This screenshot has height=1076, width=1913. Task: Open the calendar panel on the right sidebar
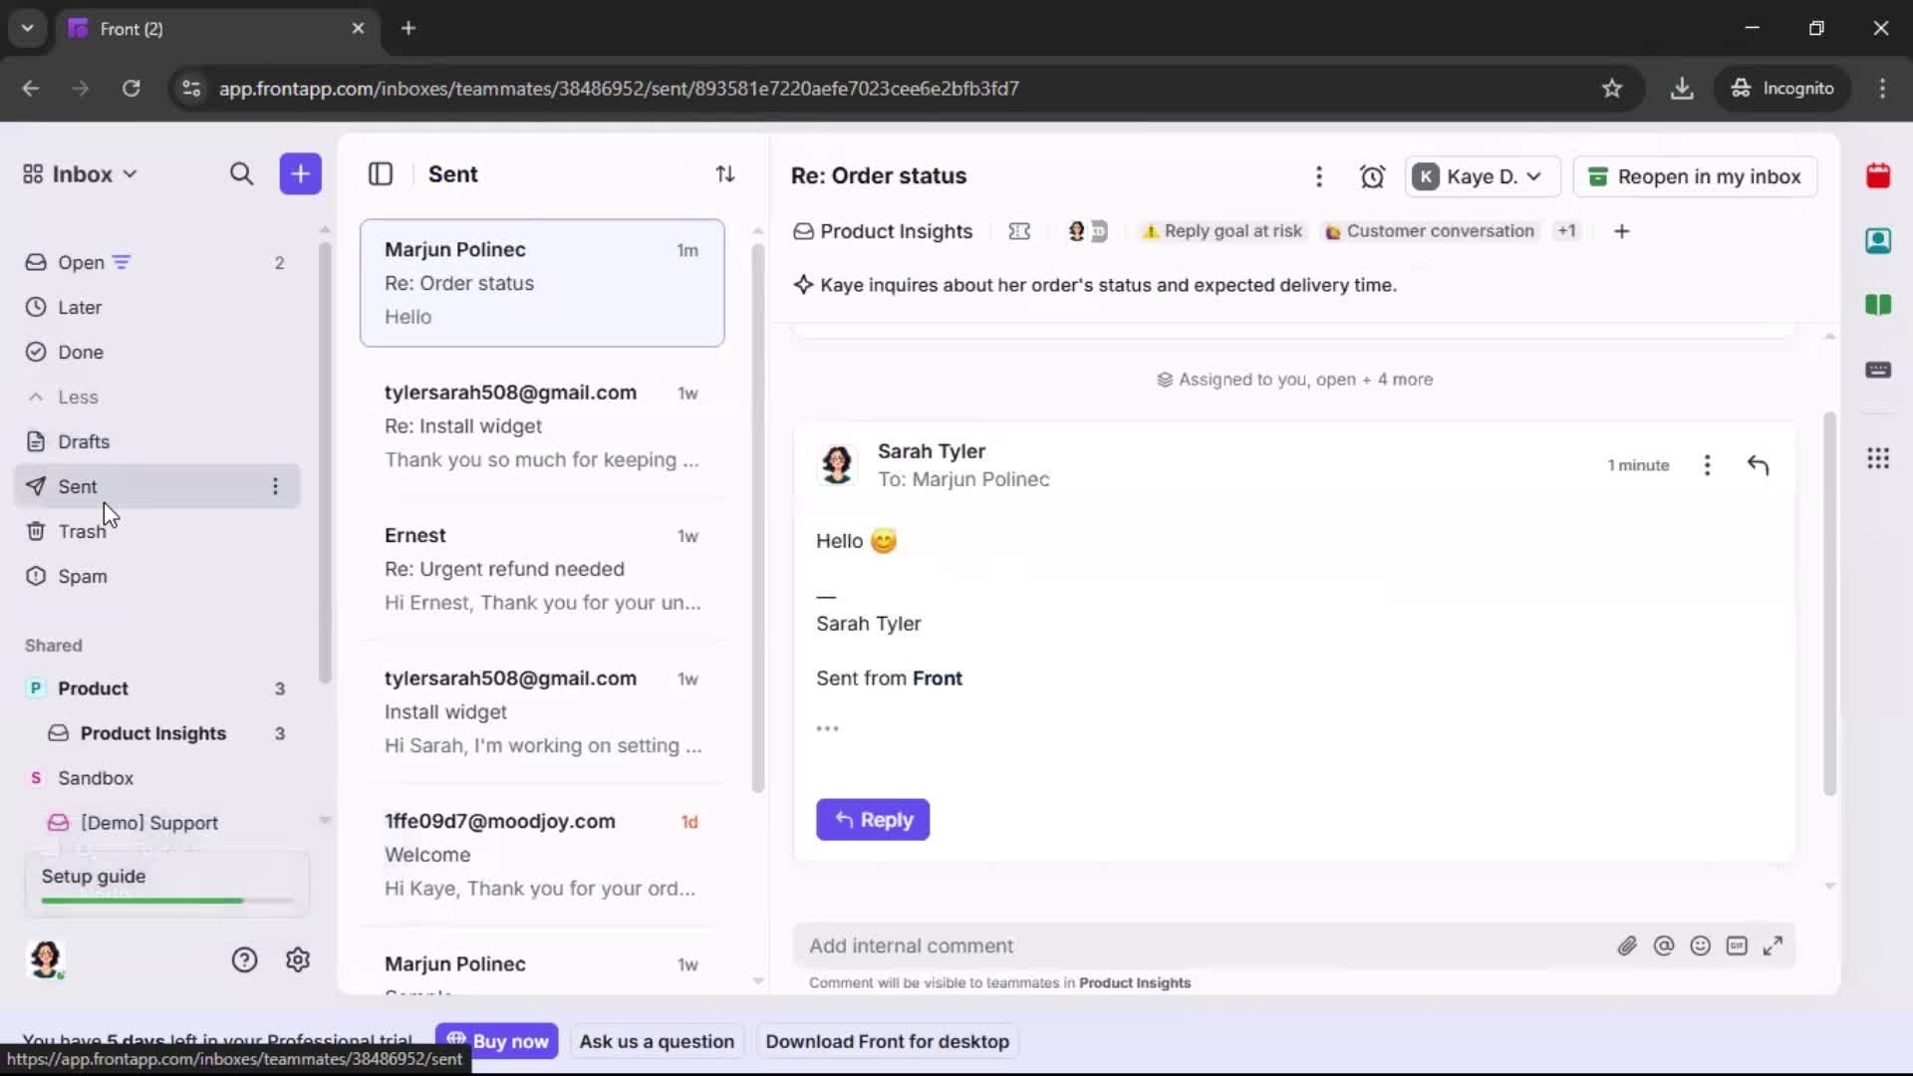click(x=1879, y=175)
